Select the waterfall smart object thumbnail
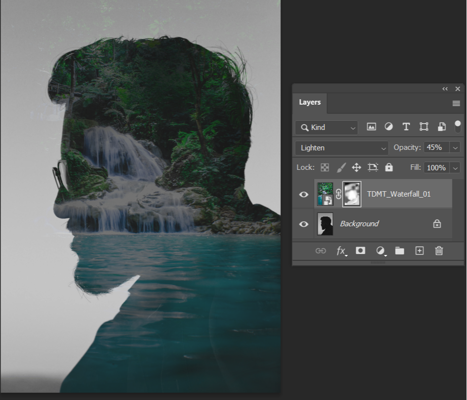 [325, 194]
